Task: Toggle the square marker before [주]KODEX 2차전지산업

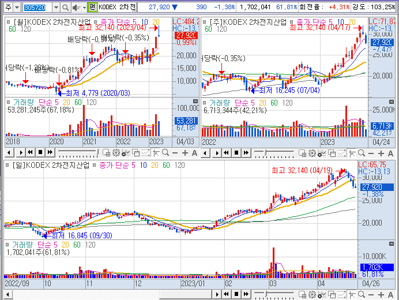Action: coord(204,22)
